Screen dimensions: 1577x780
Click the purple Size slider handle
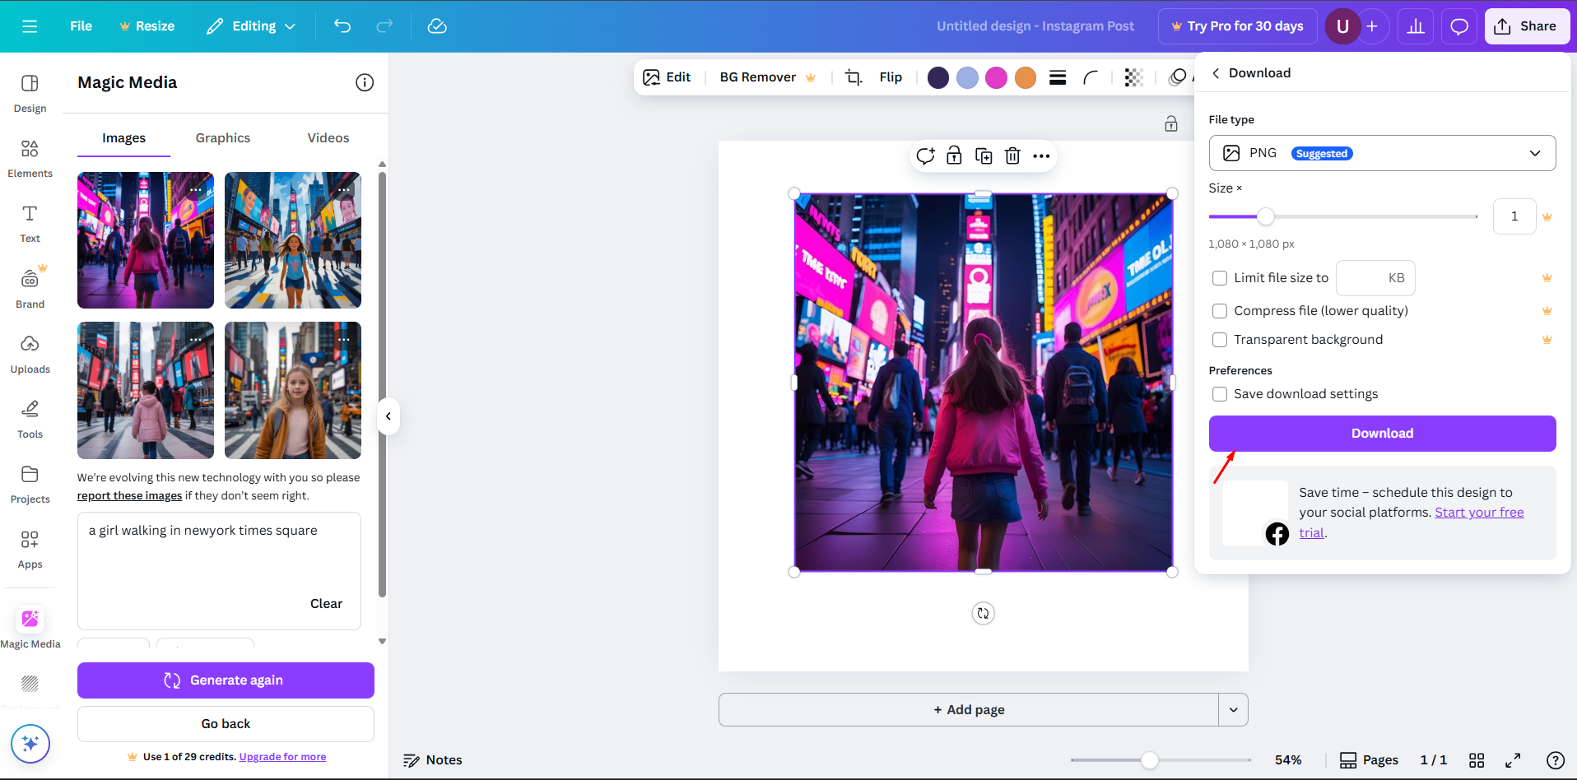[x=1265, y=216]
